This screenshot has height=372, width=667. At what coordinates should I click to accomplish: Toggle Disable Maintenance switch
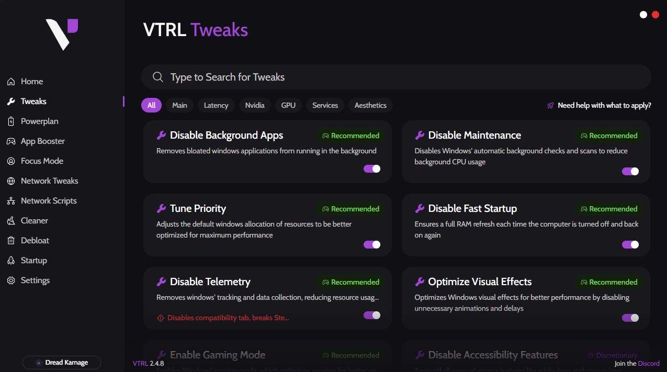click(x=630, y=171)
